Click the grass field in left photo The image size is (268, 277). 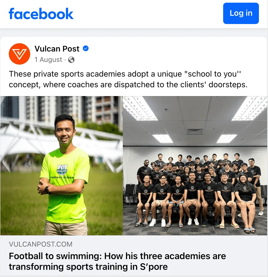click(21, 203)
